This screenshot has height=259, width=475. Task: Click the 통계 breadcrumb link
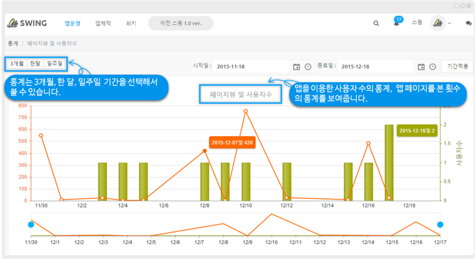coord(13,43)
